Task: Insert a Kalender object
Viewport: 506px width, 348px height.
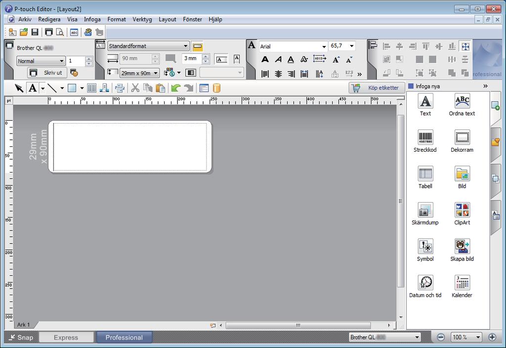Action: [462, 286]
